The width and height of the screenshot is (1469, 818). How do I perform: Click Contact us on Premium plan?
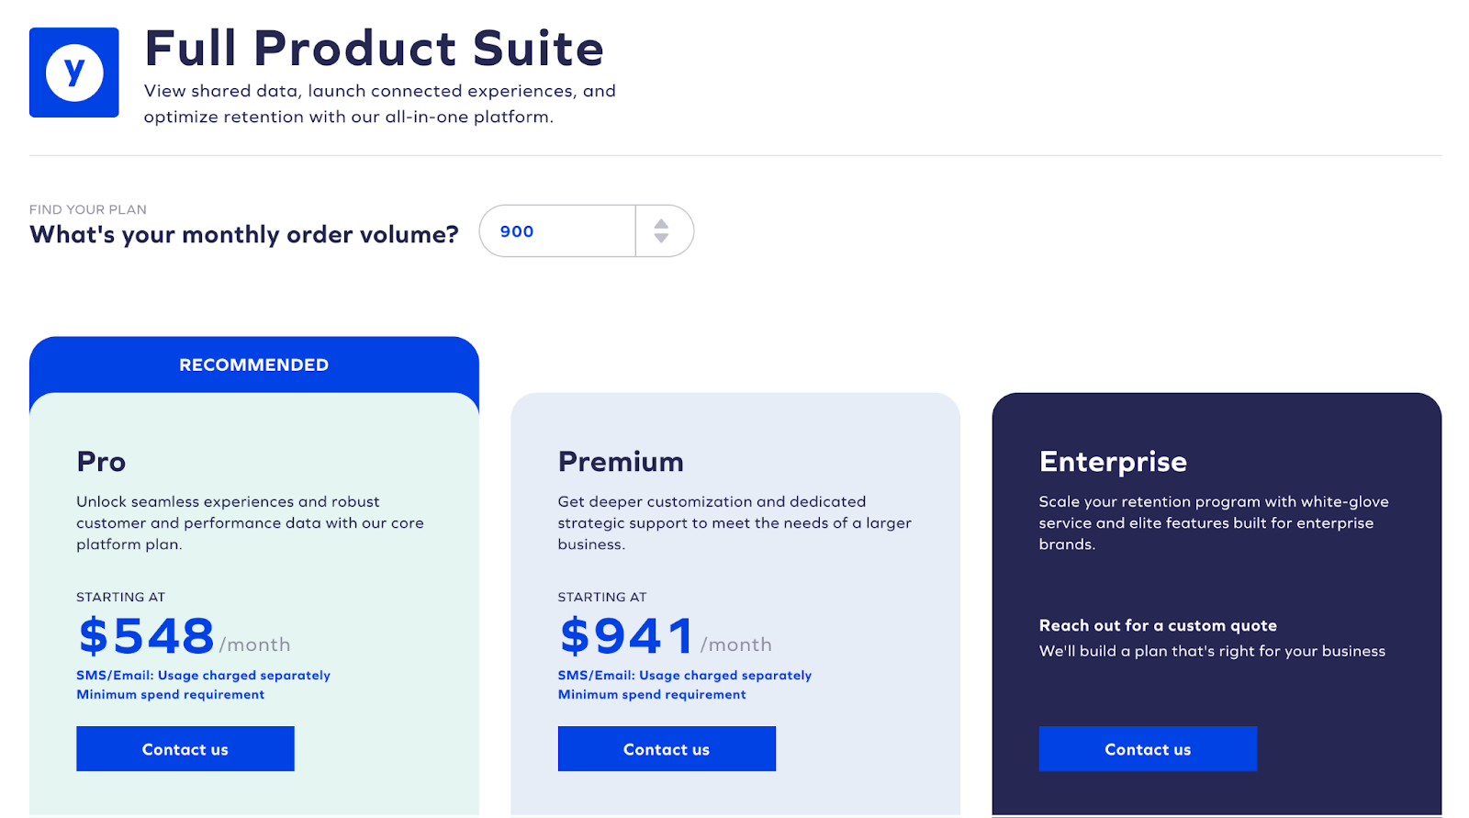pyautogui.click(x=667, y=749)
